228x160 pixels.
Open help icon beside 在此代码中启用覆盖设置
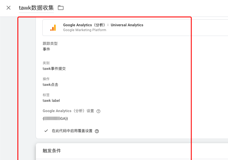(x=97, y=131)
